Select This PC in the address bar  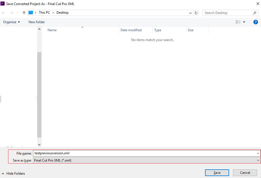tap(44, 13)
